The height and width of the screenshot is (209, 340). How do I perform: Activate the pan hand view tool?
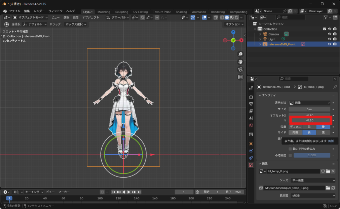[x=240, y=62]
